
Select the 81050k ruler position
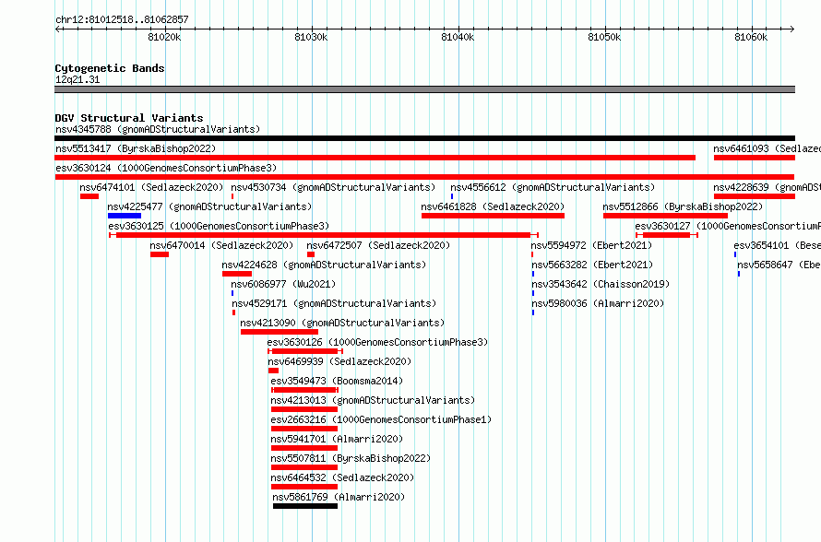pos(604,37)
